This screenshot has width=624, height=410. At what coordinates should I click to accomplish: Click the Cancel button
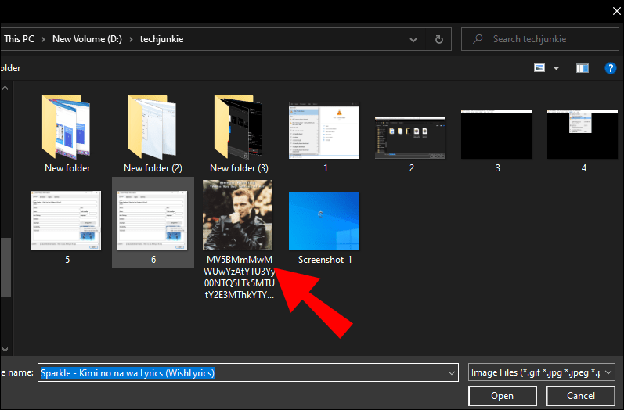pyautogui.click(x=581, y=396)
